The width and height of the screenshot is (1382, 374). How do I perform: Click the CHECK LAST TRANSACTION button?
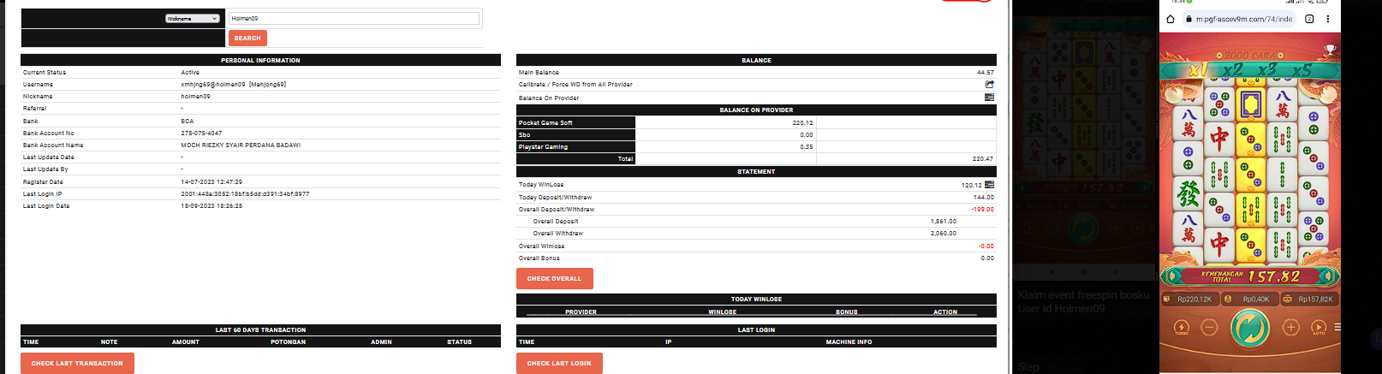[x=77, y=363]
